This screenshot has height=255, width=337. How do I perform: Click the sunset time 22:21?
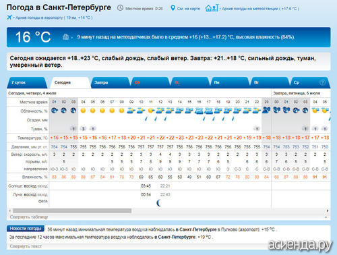pyautogui.click(x=165, y=186)
